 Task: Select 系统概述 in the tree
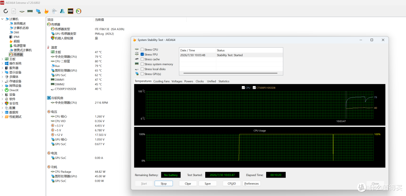coord(20,24)
